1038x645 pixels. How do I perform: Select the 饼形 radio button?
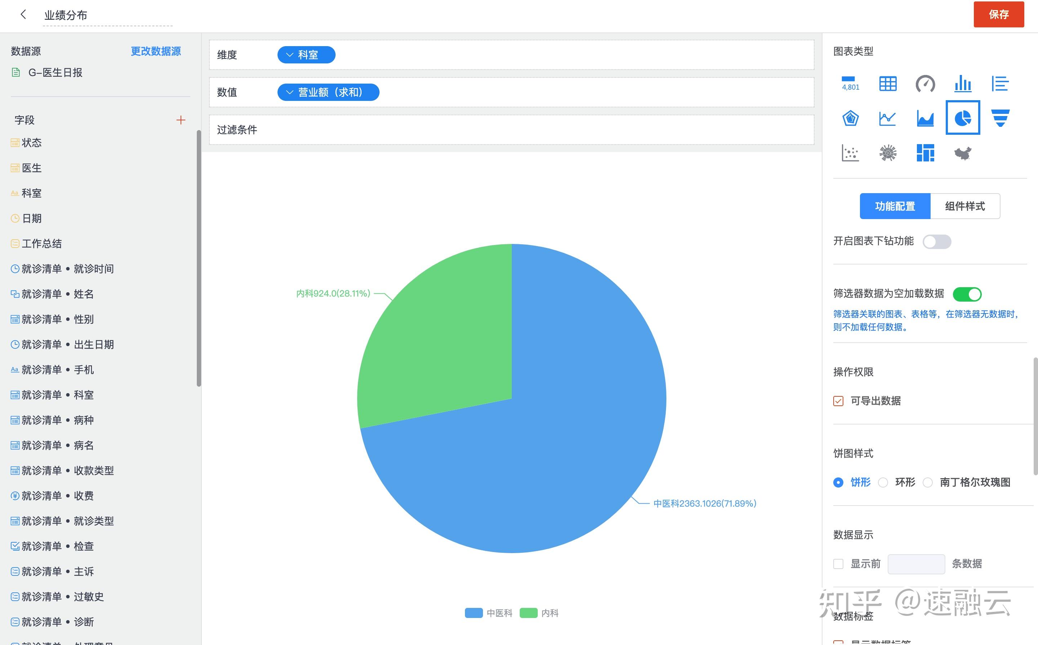point(838,482)
